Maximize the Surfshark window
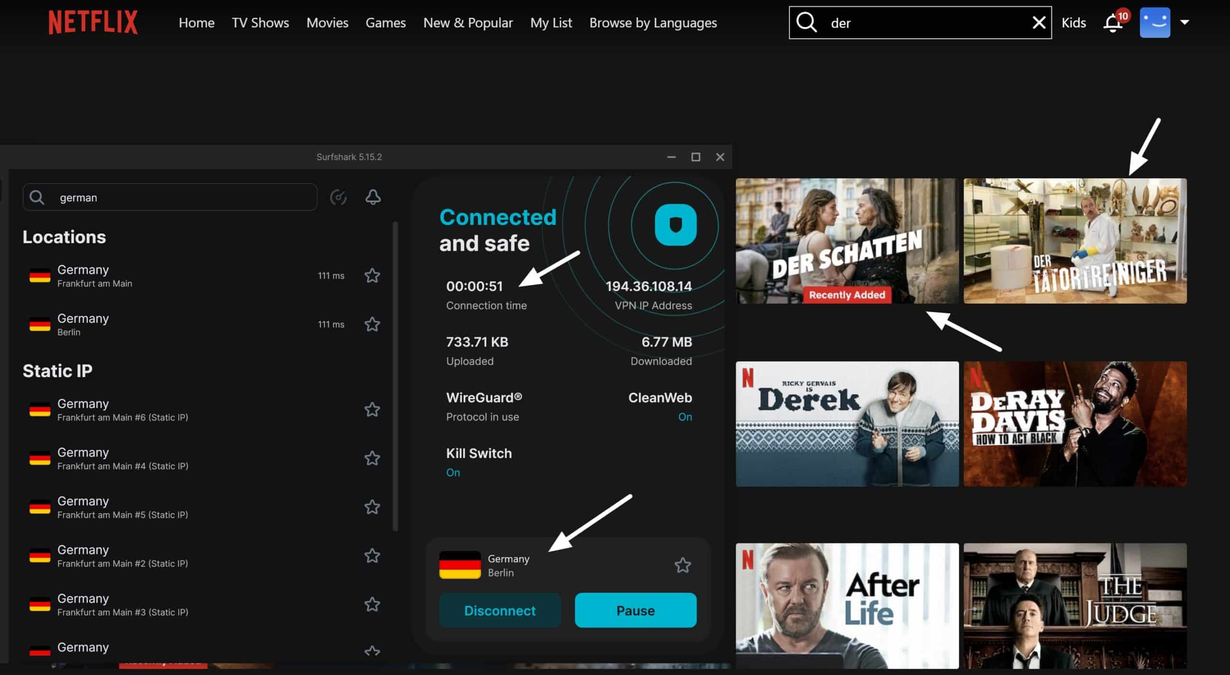1230x675 pixels. tap(696, 157)
